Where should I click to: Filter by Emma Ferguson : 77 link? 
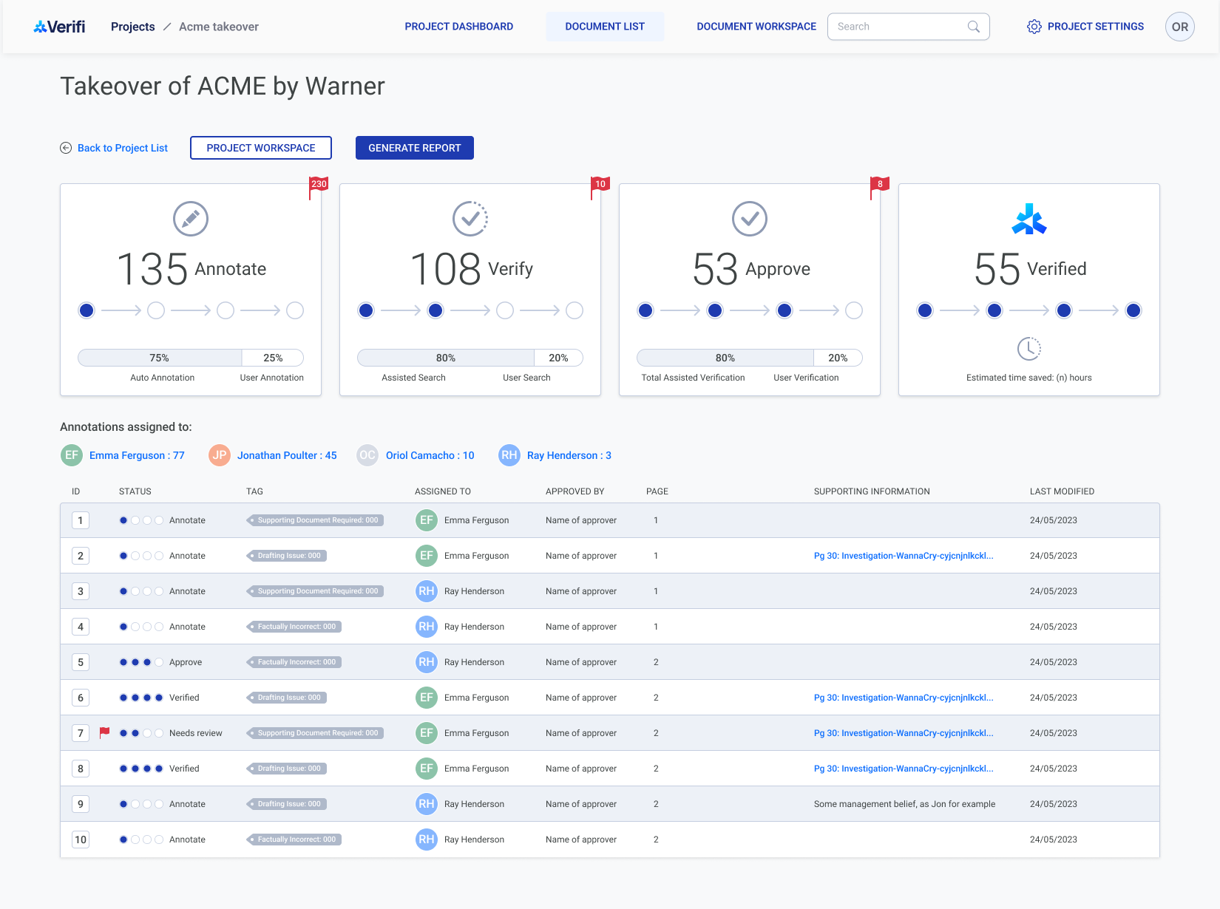click(137, 455)
